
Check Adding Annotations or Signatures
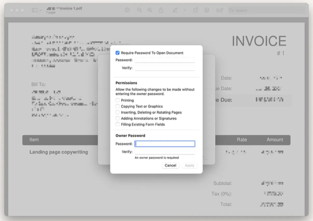(118, 118)
